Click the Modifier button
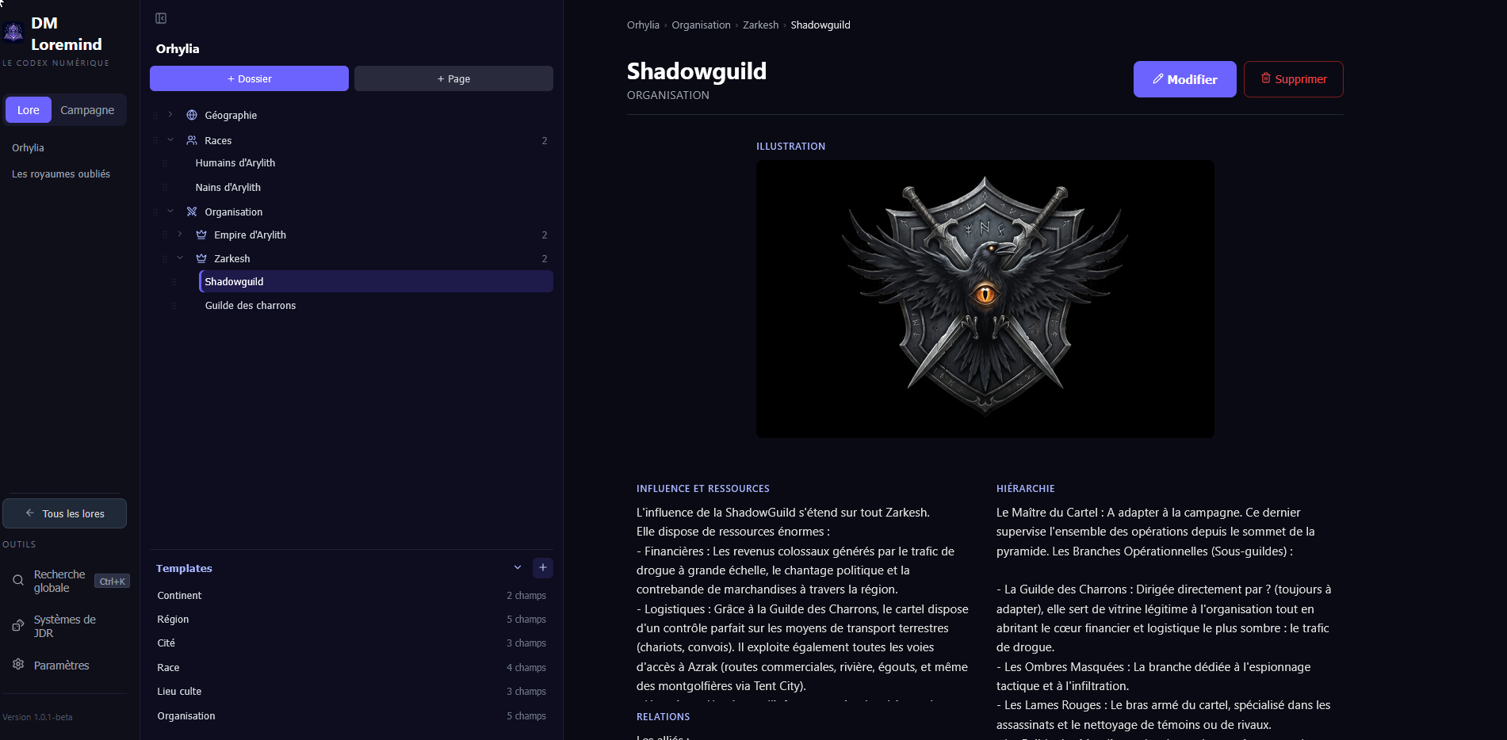 click(1184, 79)
